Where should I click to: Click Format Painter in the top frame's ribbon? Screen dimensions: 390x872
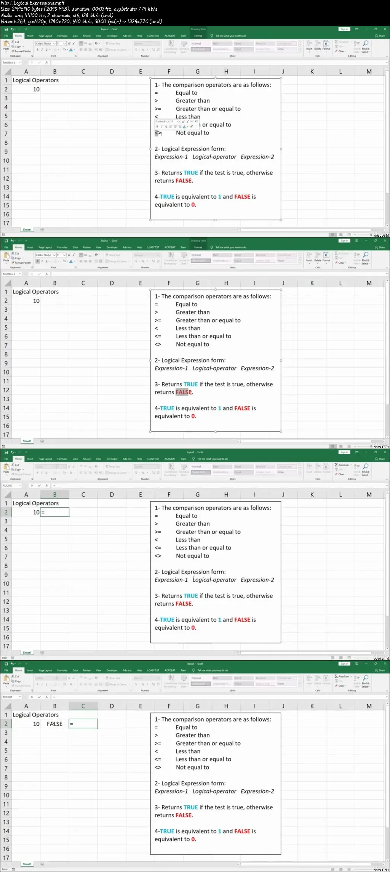tap(21, 51)
